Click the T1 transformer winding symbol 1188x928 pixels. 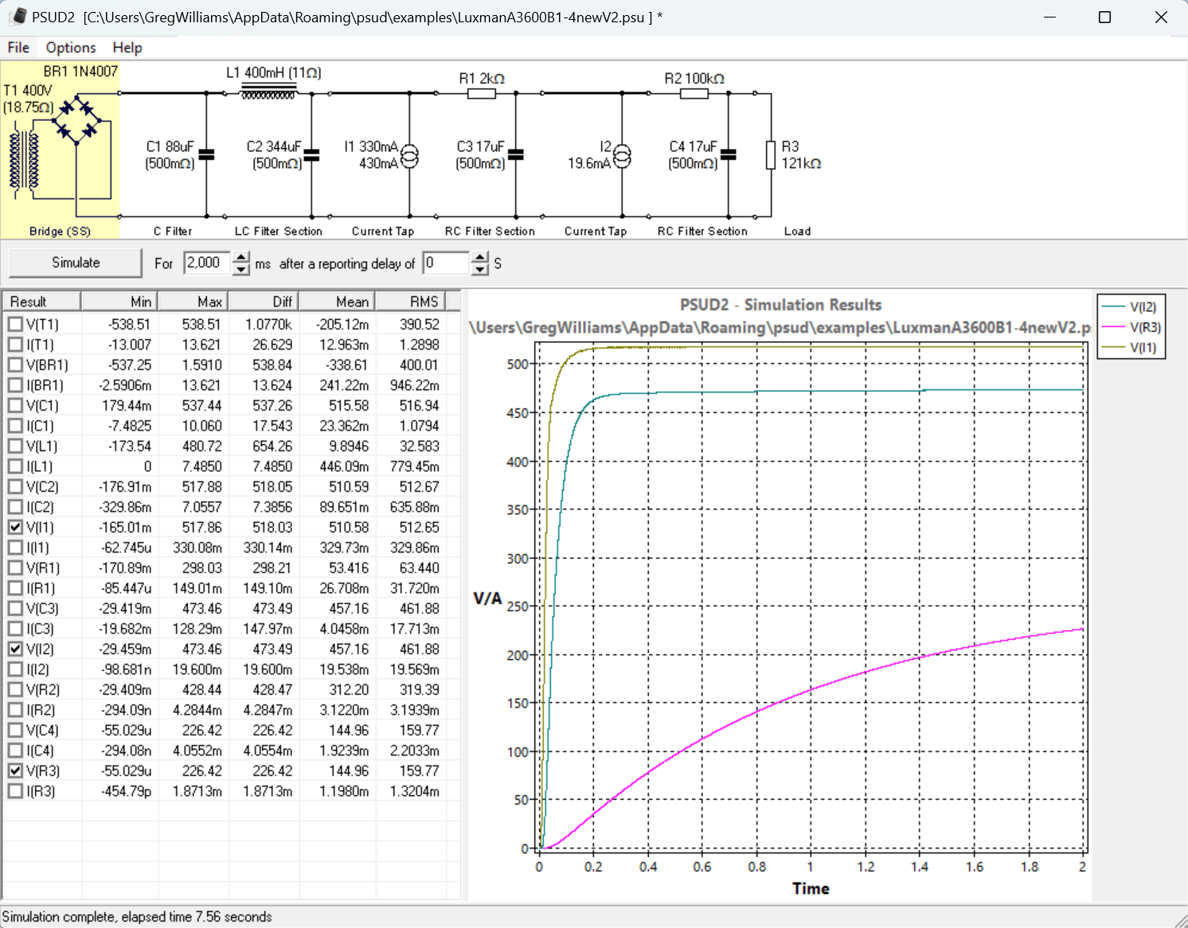pyautogui.click(x=24, y=161)
